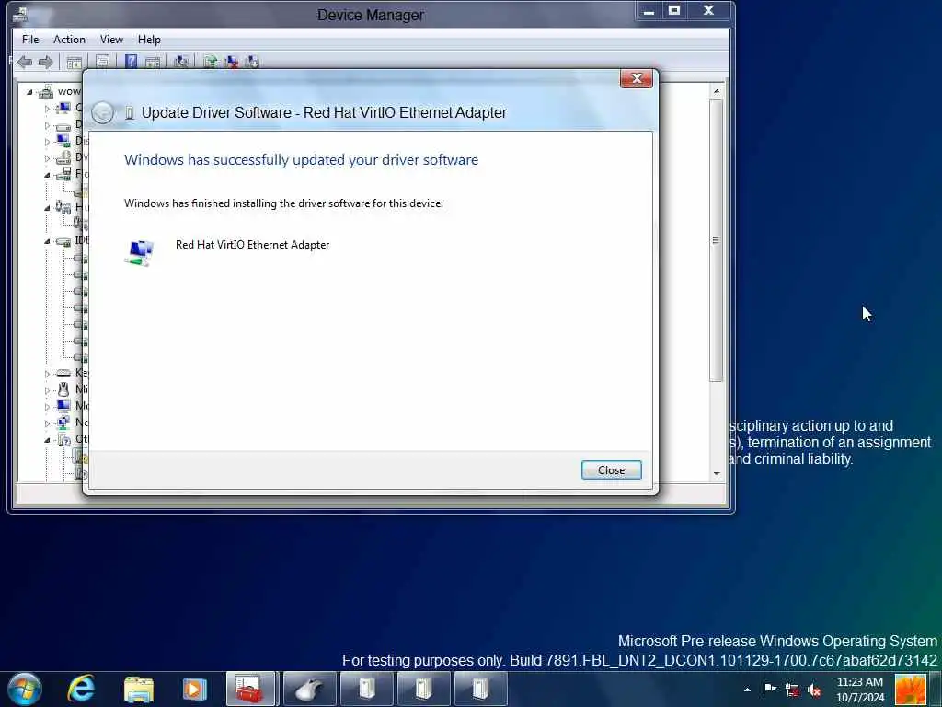Expand the Mice tree node
Image resolution: width=942 pixels, height=707 pixels.
[x=47, y=390]
